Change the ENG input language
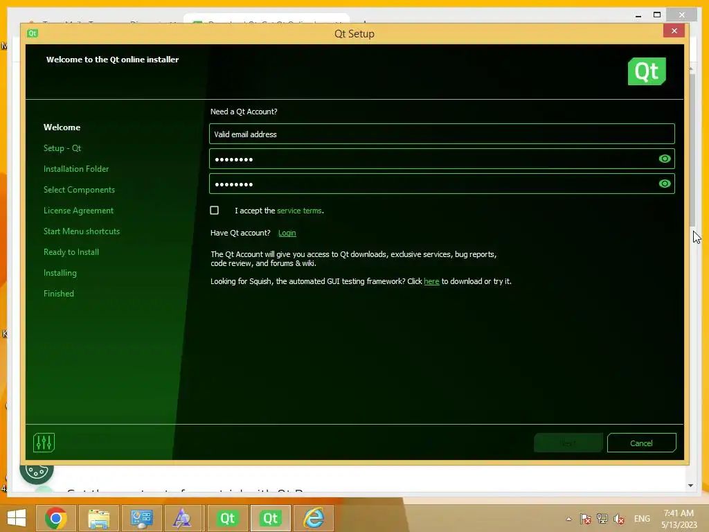 [642, 518]
